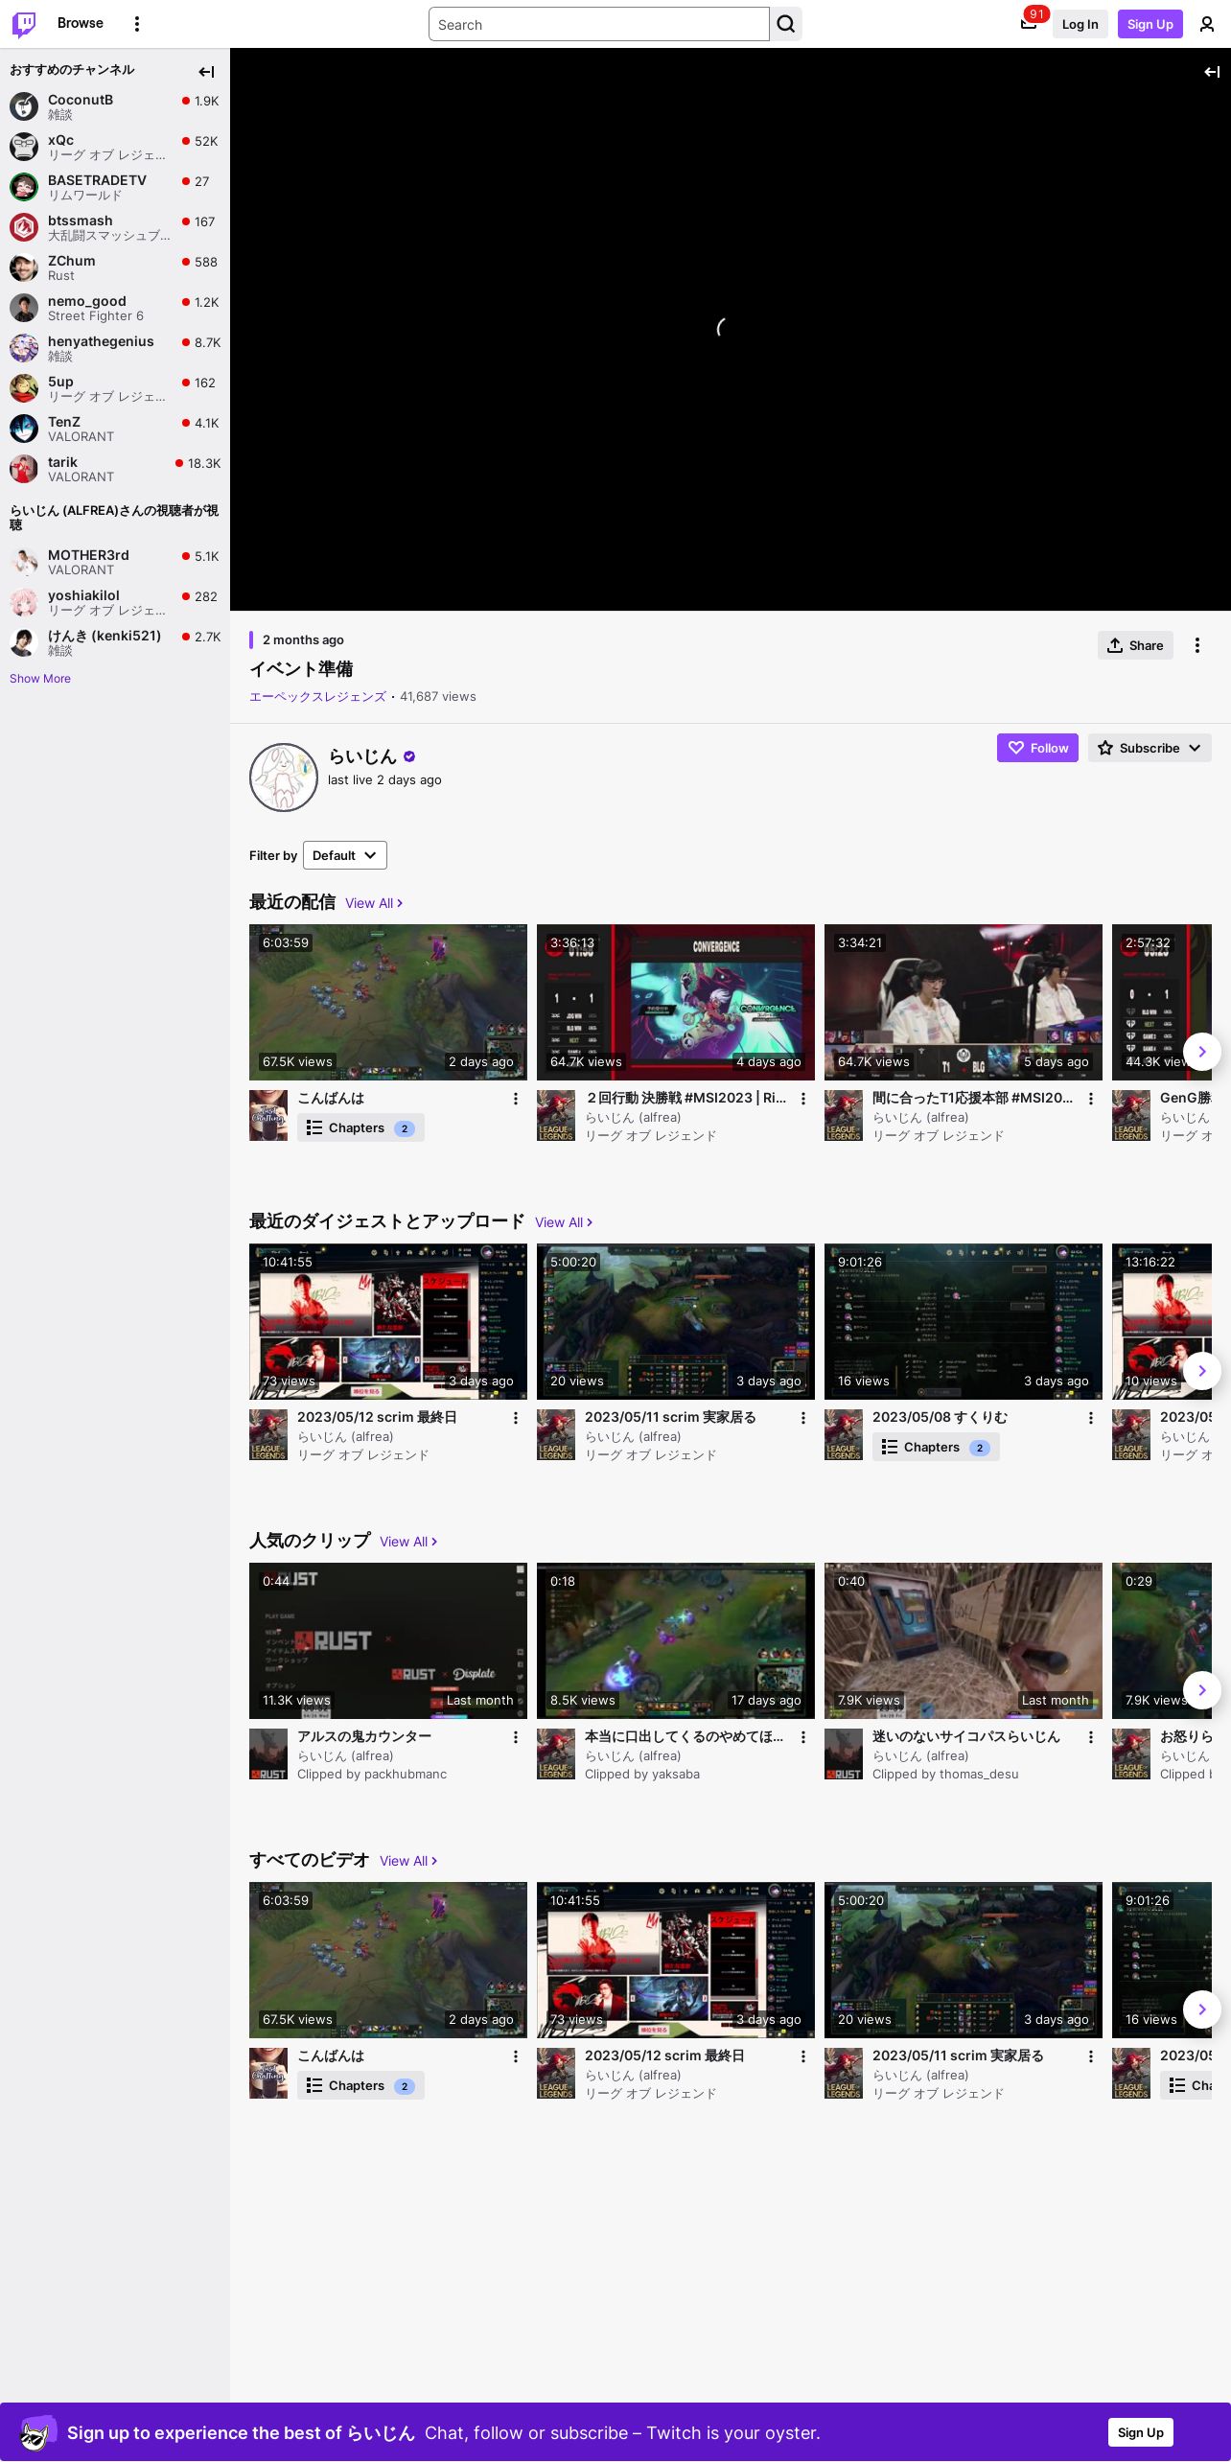The height and width of the screenshot is (2462, 1231).
Task: Show next clips in 人気のクリップ carousel
Action: (1202, 1690)
